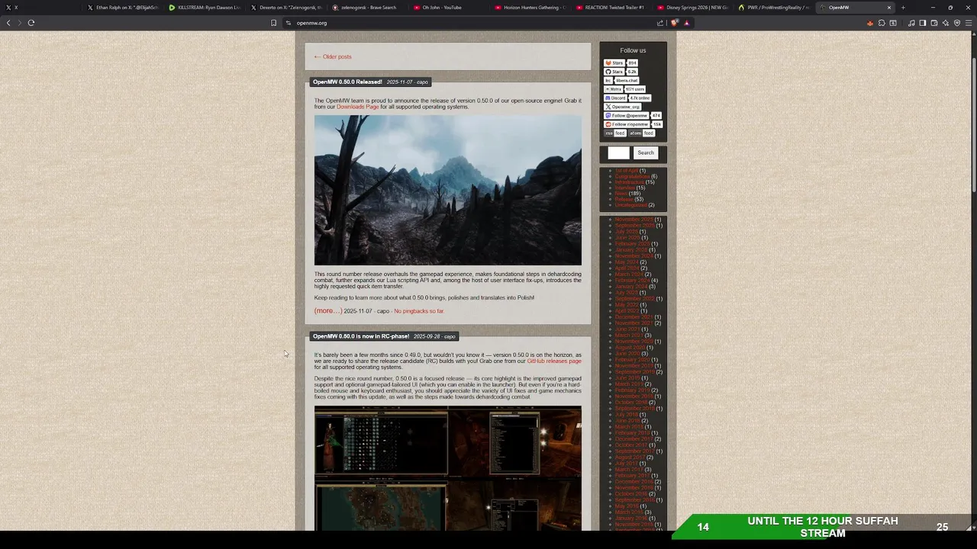Click the media control music-note icon

click(x=911, y=23)
